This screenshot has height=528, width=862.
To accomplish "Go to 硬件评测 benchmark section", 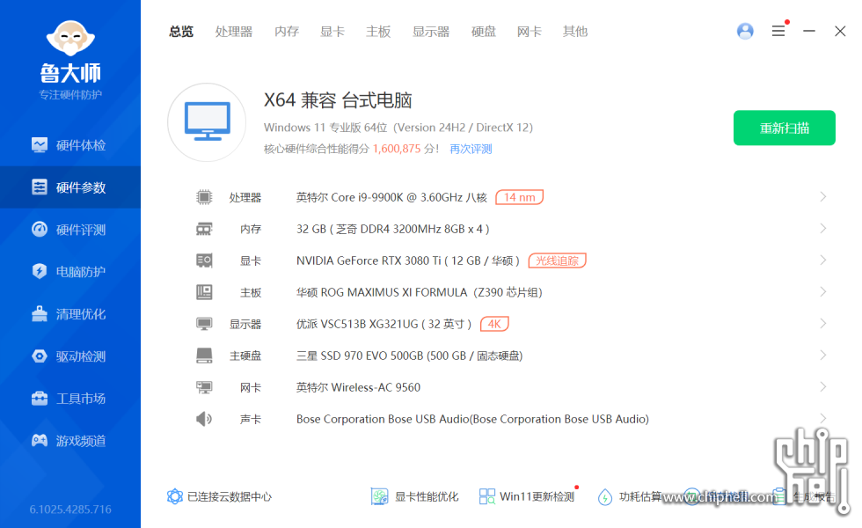I will [69, 230].
